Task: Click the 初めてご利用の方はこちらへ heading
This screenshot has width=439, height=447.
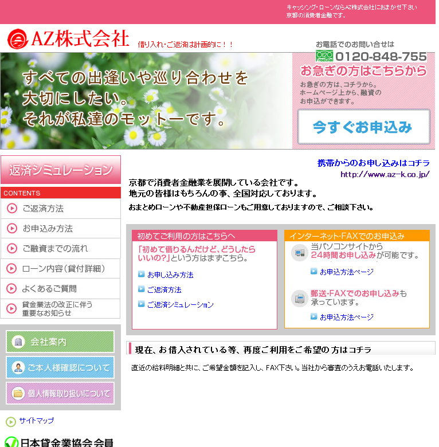Action: click(x=205, y=236)
